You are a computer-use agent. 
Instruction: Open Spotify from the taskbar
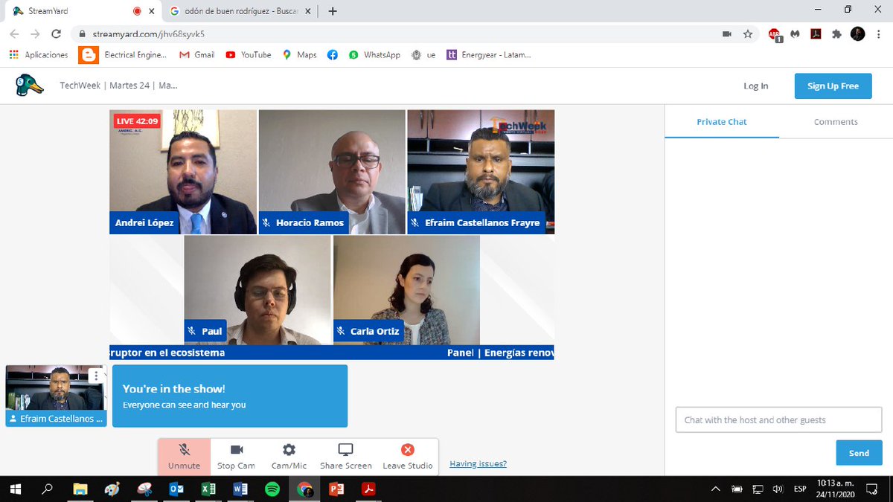(x=272, y=489)
